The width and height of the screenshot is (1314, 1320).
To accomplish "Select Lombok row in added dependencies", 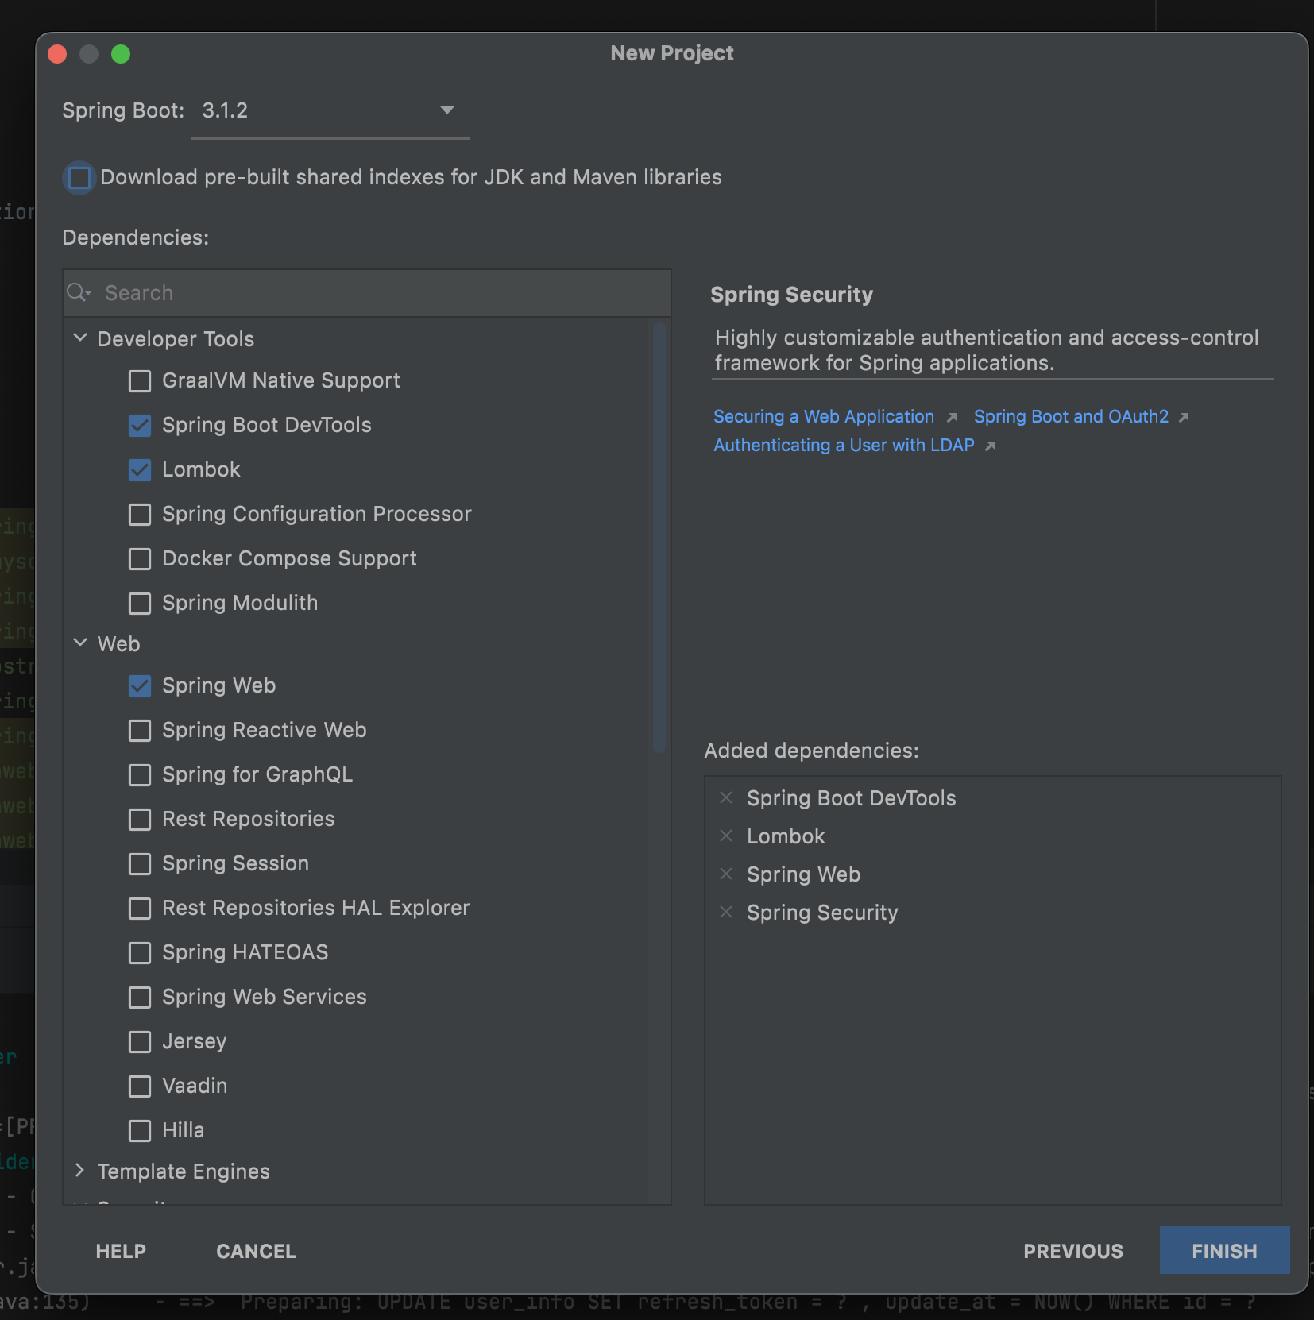I will (x=993, y=836).
